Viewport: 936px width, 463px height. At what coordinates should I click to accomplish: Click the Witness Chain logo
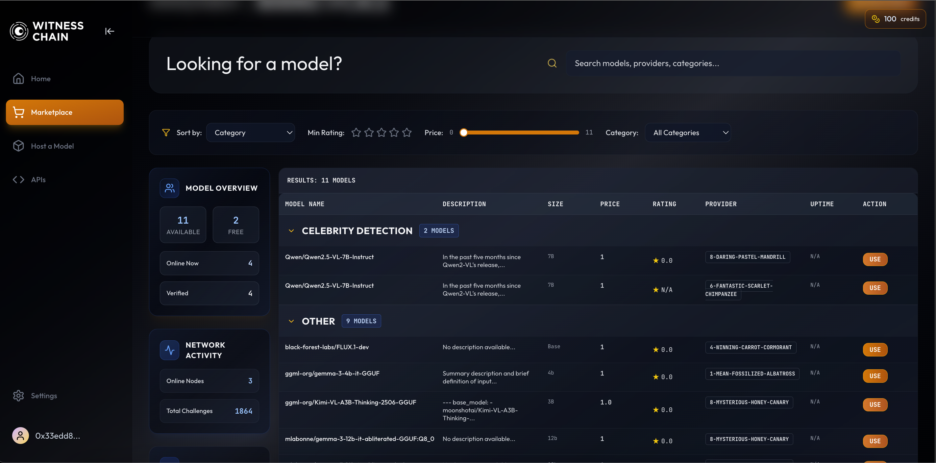(x=19, y=31)
